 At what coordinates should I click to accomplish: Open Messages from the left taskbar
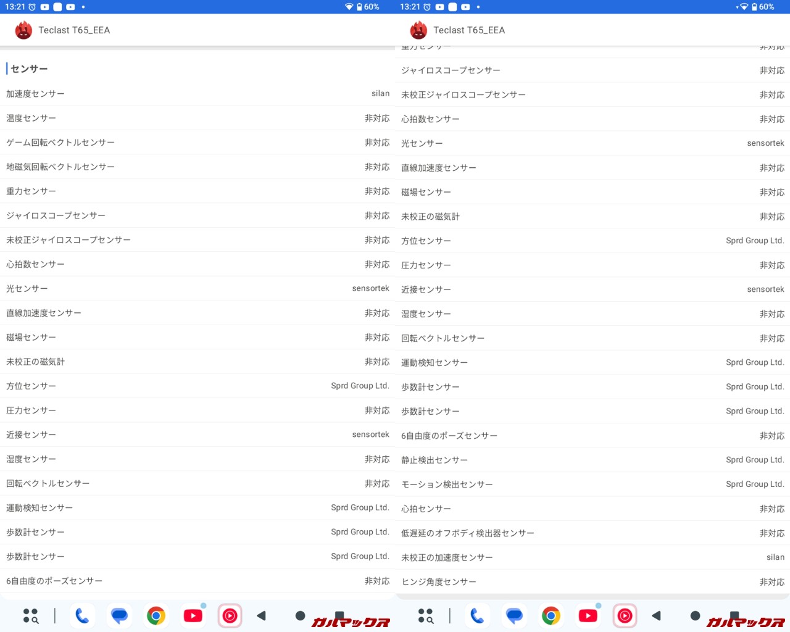[x=119, y=615]
